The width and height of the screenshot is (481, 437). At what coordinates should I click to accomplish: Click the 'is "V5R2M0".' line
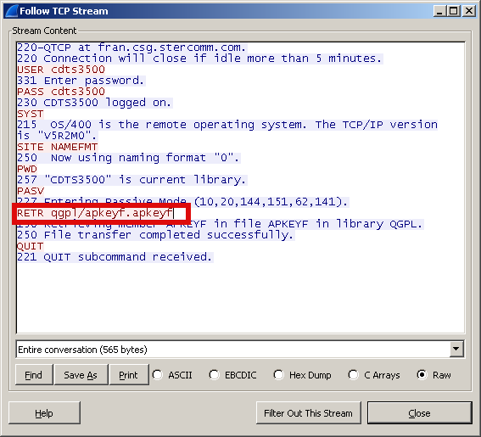coord(57,136)
